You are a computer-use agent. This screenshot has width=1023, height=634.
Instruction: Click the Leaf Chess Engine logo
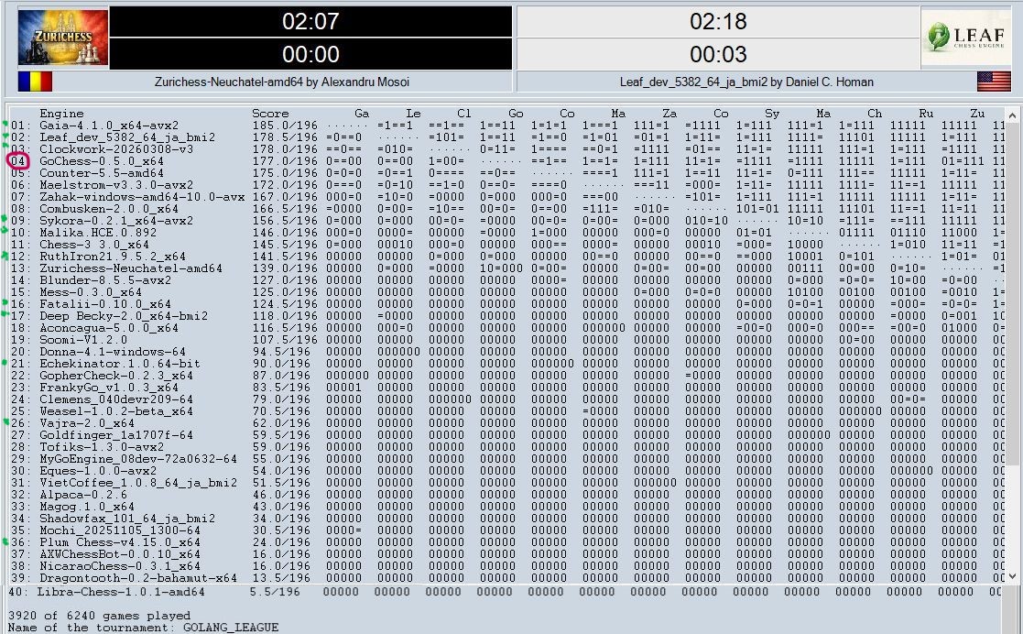coord(965,38)
